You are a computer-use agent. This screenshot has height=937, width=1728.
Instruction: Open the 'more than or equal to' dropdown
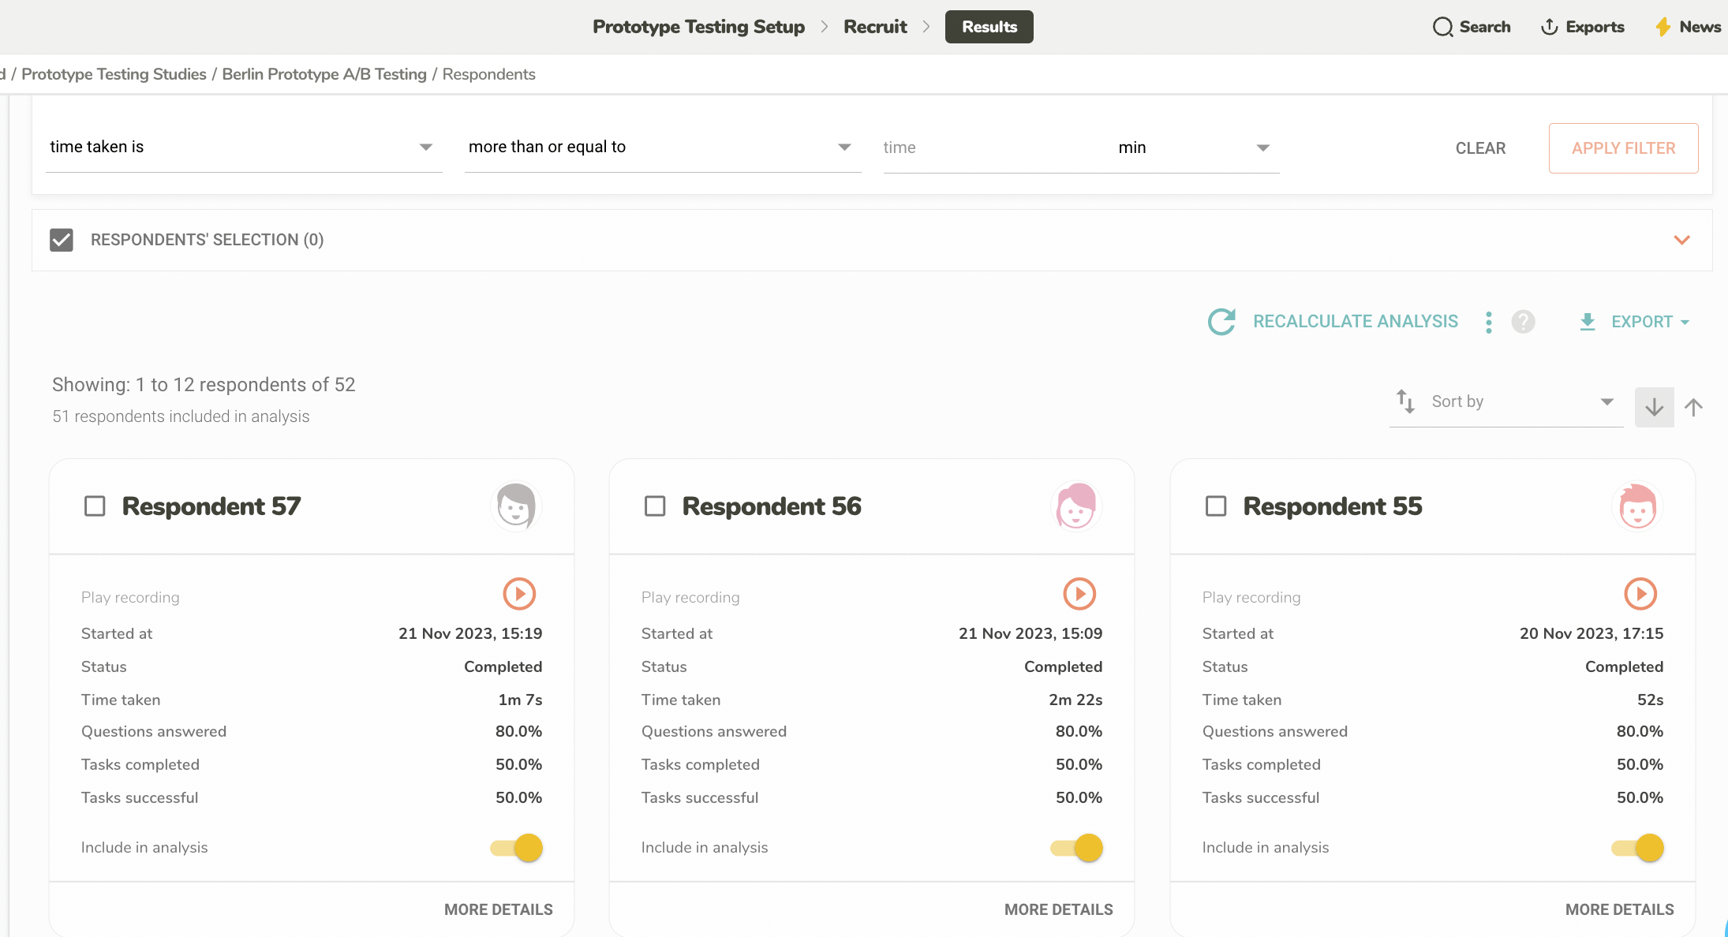pos(661,147)
